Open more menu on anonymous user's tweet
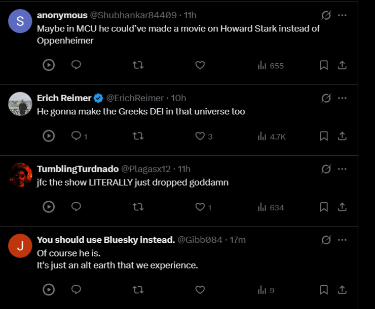 pos(343,15)
